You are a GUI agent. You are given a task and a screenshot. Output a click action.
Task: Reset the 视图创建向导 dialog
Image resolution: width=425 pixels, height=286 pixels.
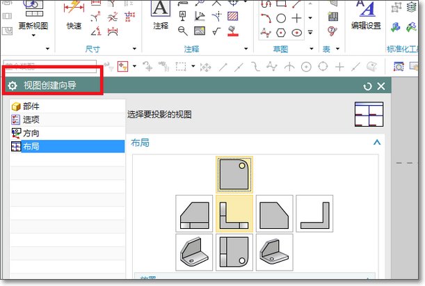pos(367,86)
